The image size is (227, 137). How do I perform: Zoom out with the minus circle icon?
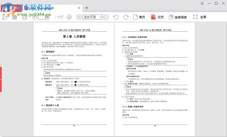(106, 17)
